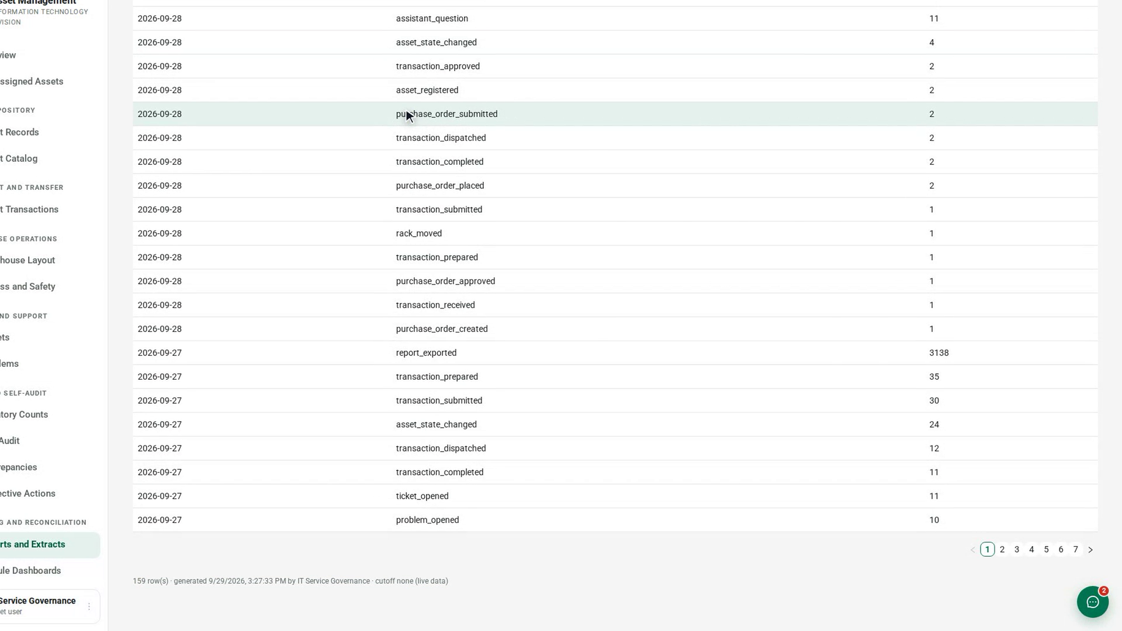Open Audit item in sidebar

coord(10,441)
